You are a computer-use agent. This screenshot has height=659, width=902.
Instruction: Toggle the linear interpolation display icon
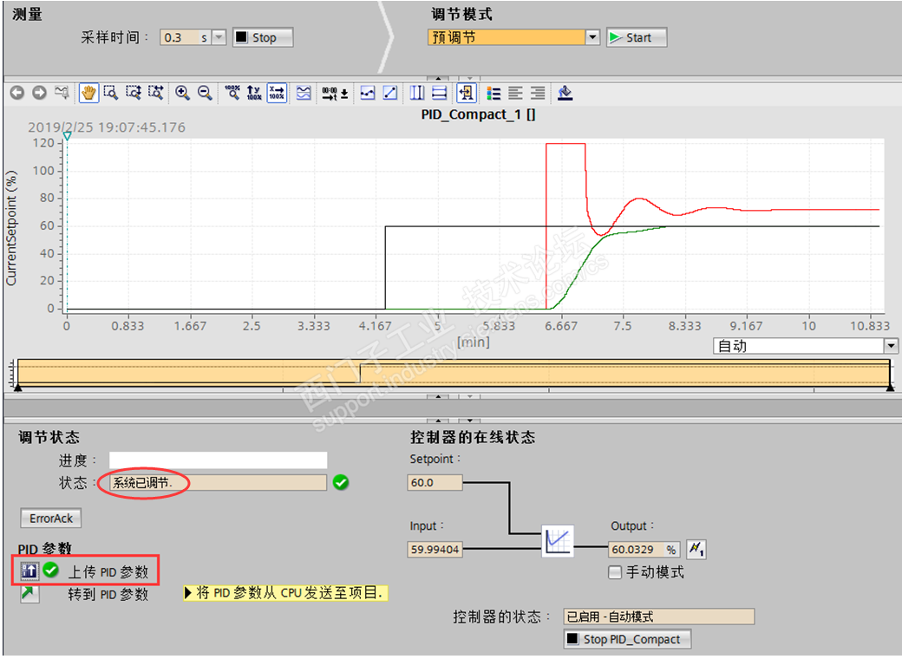390,93
